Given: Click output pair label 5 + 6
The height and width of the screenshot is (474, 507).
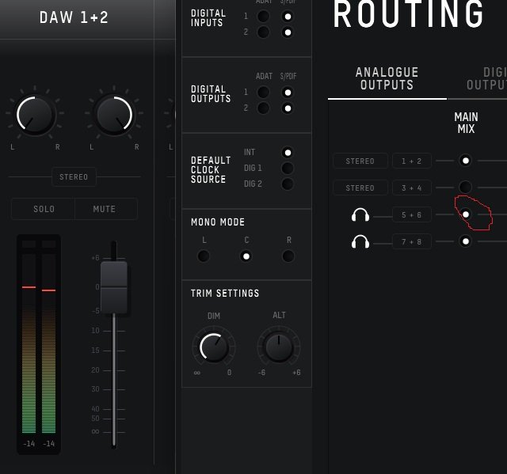Looking at the screenshot, I should click(x=412, y=214).
